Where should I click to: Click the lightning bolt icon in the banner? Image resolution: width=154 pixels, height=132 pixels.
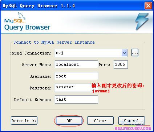click(x=142, y=21)
